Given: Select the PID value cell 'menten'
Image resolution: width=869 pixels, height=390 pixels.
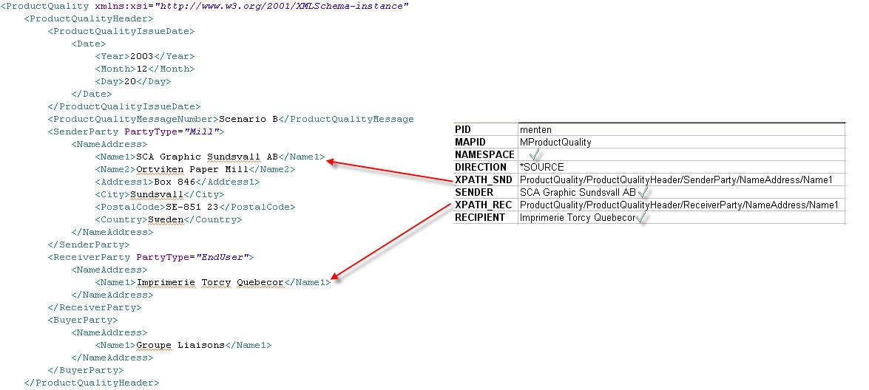Looking at the screenshot, I should pyautogui.click(x=535, y=130).
